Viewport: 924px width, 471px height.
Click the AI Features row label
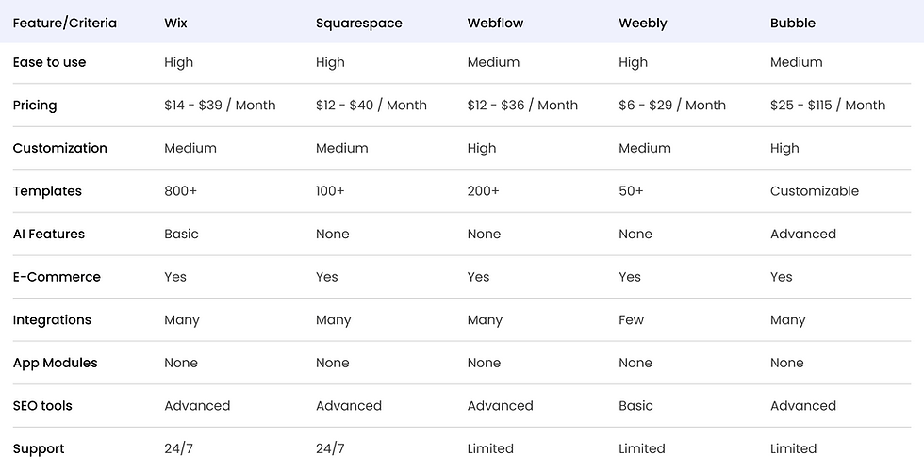point(49,234)
